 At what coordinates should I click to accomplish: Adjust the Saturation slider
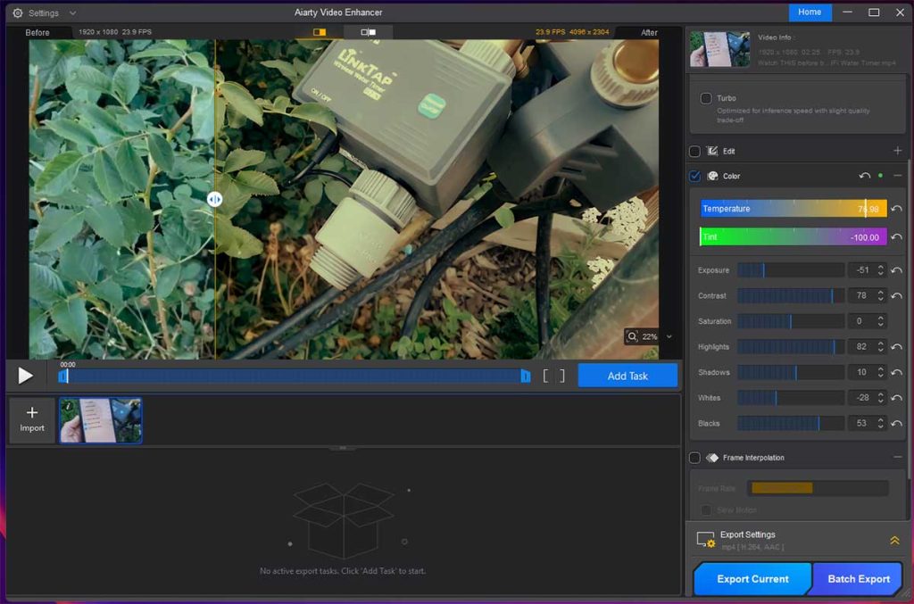[791, 321]
